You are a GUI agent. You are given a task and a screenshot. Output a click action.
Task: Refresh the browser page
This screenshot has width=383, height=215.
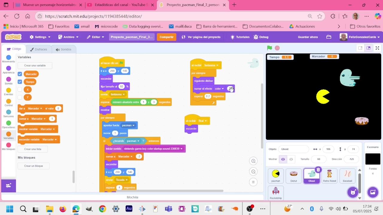pos(17,16)
